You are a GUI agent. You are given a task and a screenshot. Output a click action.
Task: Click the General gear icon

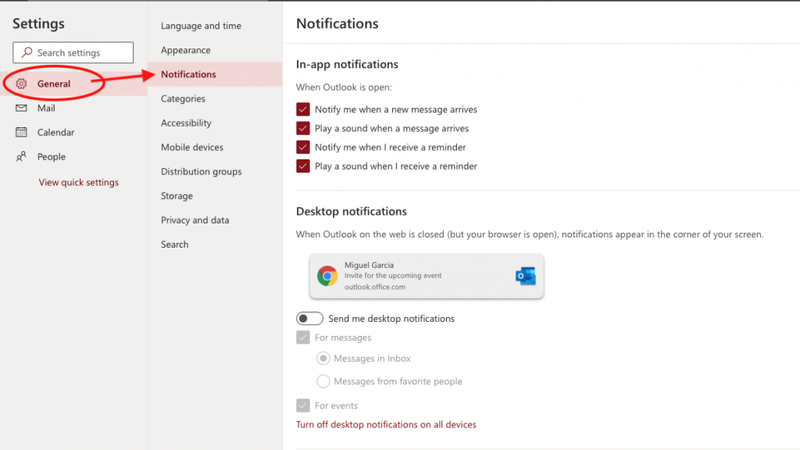(x=22, y=84)
